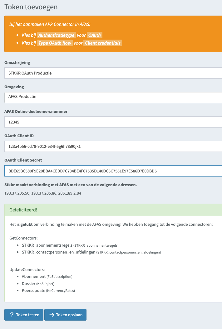Image resolution: width=222 pixels, height=329 pixels.
Task: Select the STKKR_contactpersonen_en_afdelingen connector entry
Action: tap(91, 252)
